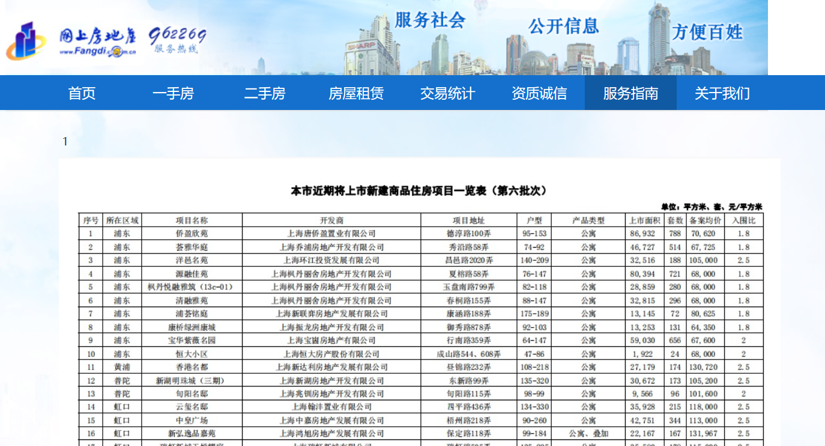This screenshot has height=446, width=825.
Task: Click project name 康桥绿洲康城
Action: [x=192, y=328]
